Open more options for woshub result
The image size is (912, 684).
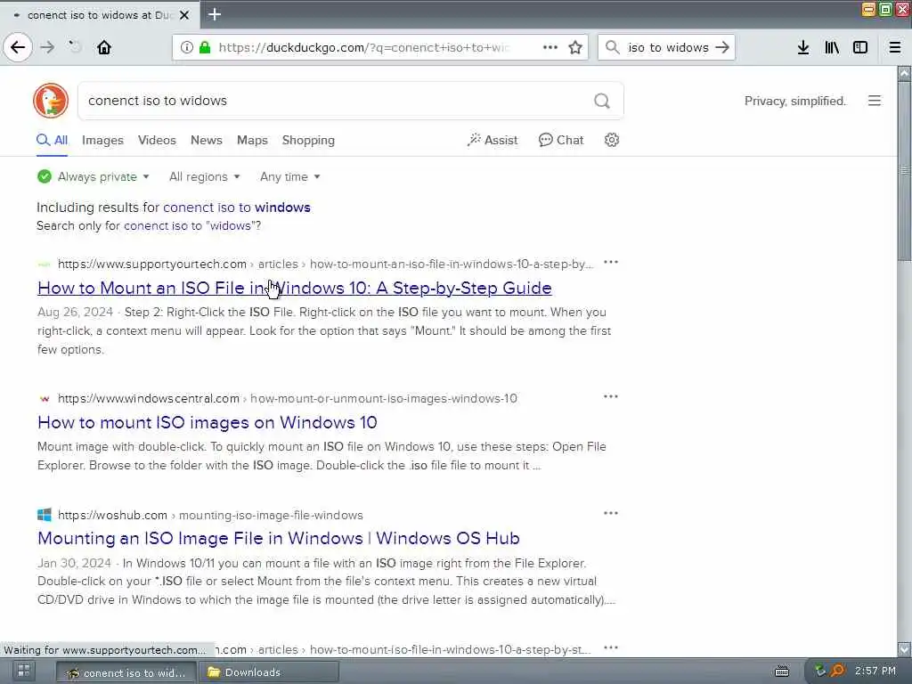611,513
